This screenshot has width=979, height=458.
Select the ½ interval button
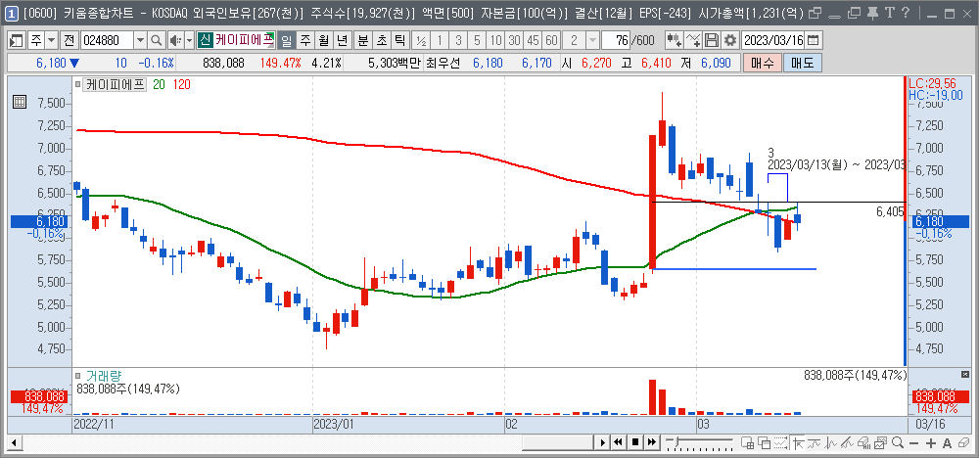421,40
